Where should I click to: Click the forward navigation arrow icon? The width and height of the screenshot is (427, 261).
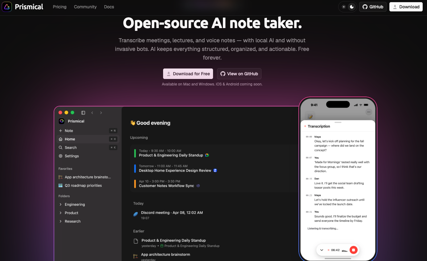coord(101,113)
